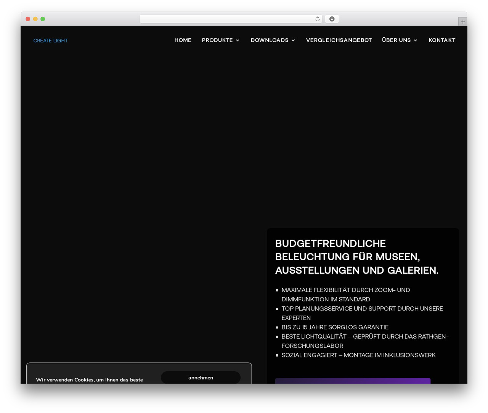Screen dimensions: 488x413
Task: Expand the Über Uns menu chevron
Action: pos(416,40)
